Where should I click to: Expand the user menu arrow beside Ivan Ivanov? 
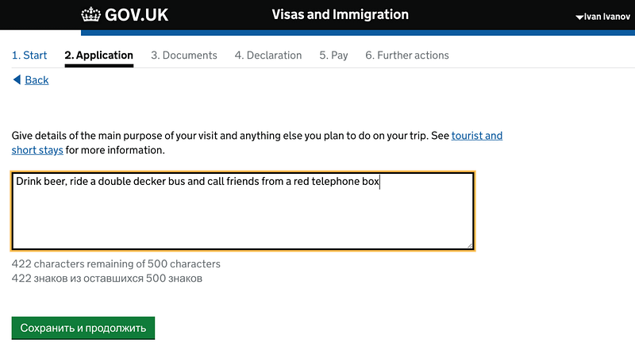click(578, 17)
